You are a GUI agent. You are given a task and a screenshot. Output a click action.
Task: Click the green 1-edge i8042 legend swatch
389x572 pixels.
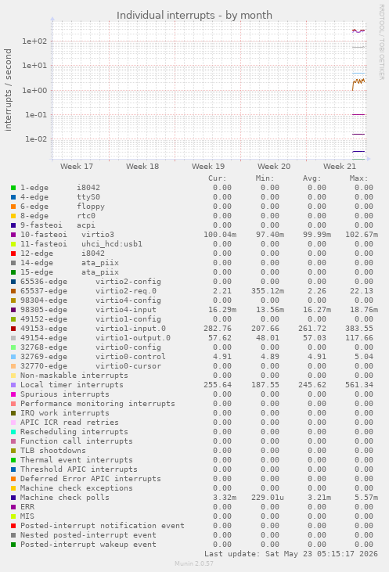(13, 188)
